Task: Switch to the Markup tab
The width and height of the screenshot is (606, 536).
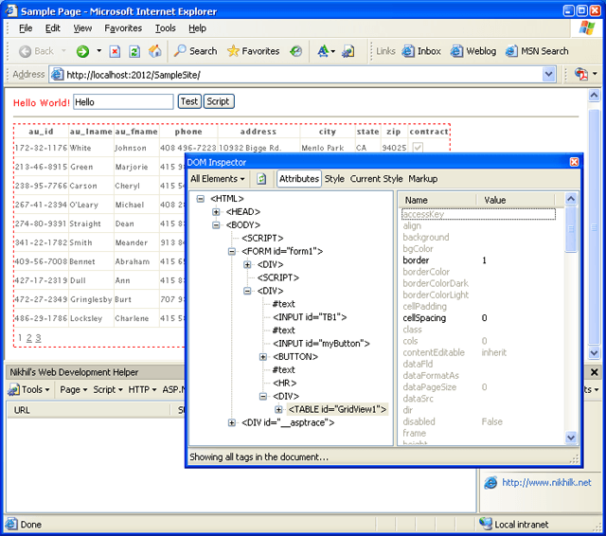Action: (x=422, y=178)
